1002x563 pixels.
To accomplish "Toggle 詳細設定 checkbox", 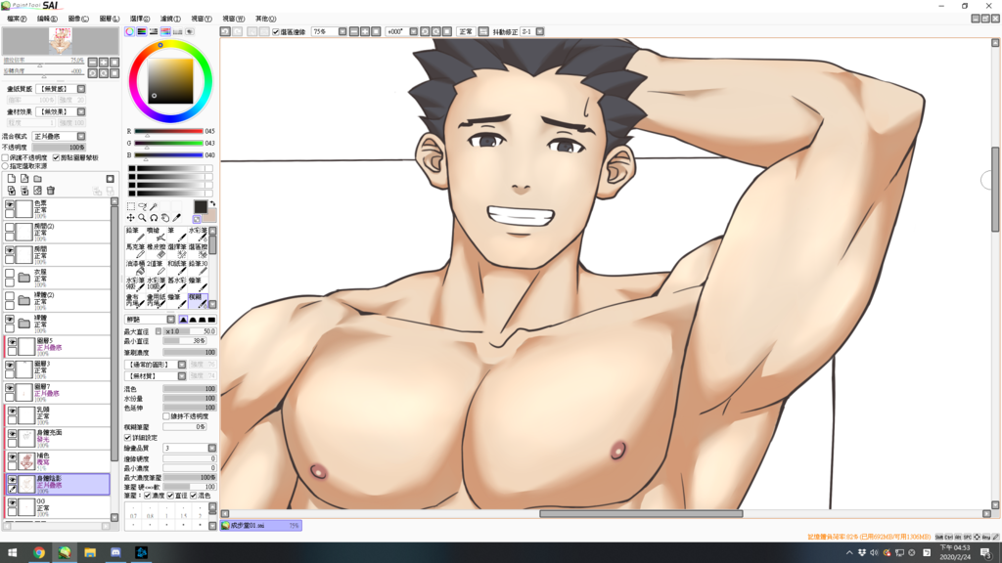I will coord(128,438).
